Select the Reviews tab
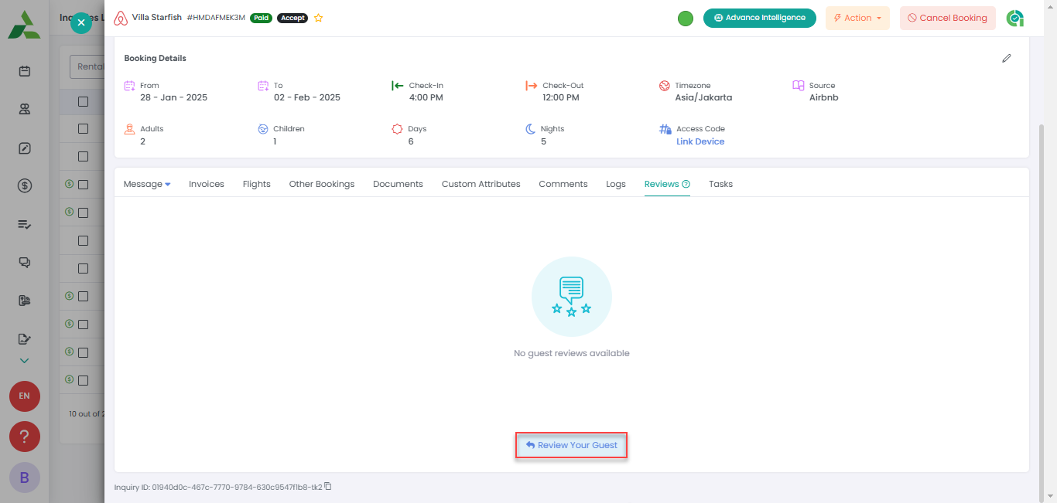 point(662,184)
